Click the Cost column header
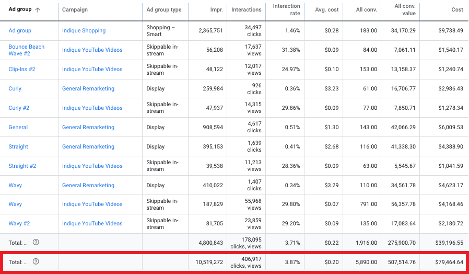This screenshot has width=469, height=274. tap(457, 9)
